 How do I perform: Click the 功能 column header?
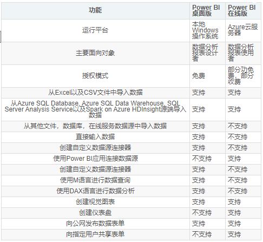pos(95,10)
